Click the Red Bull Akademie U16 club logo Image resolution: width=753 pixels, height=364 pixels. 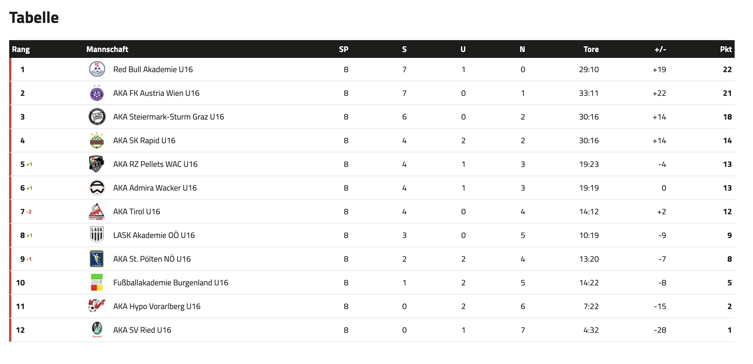(97, 69)
